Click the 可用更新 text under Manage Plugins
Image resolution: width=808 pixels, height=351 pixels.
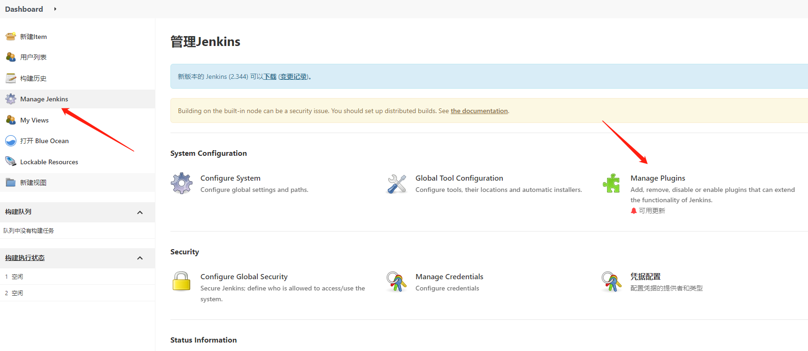652,211
